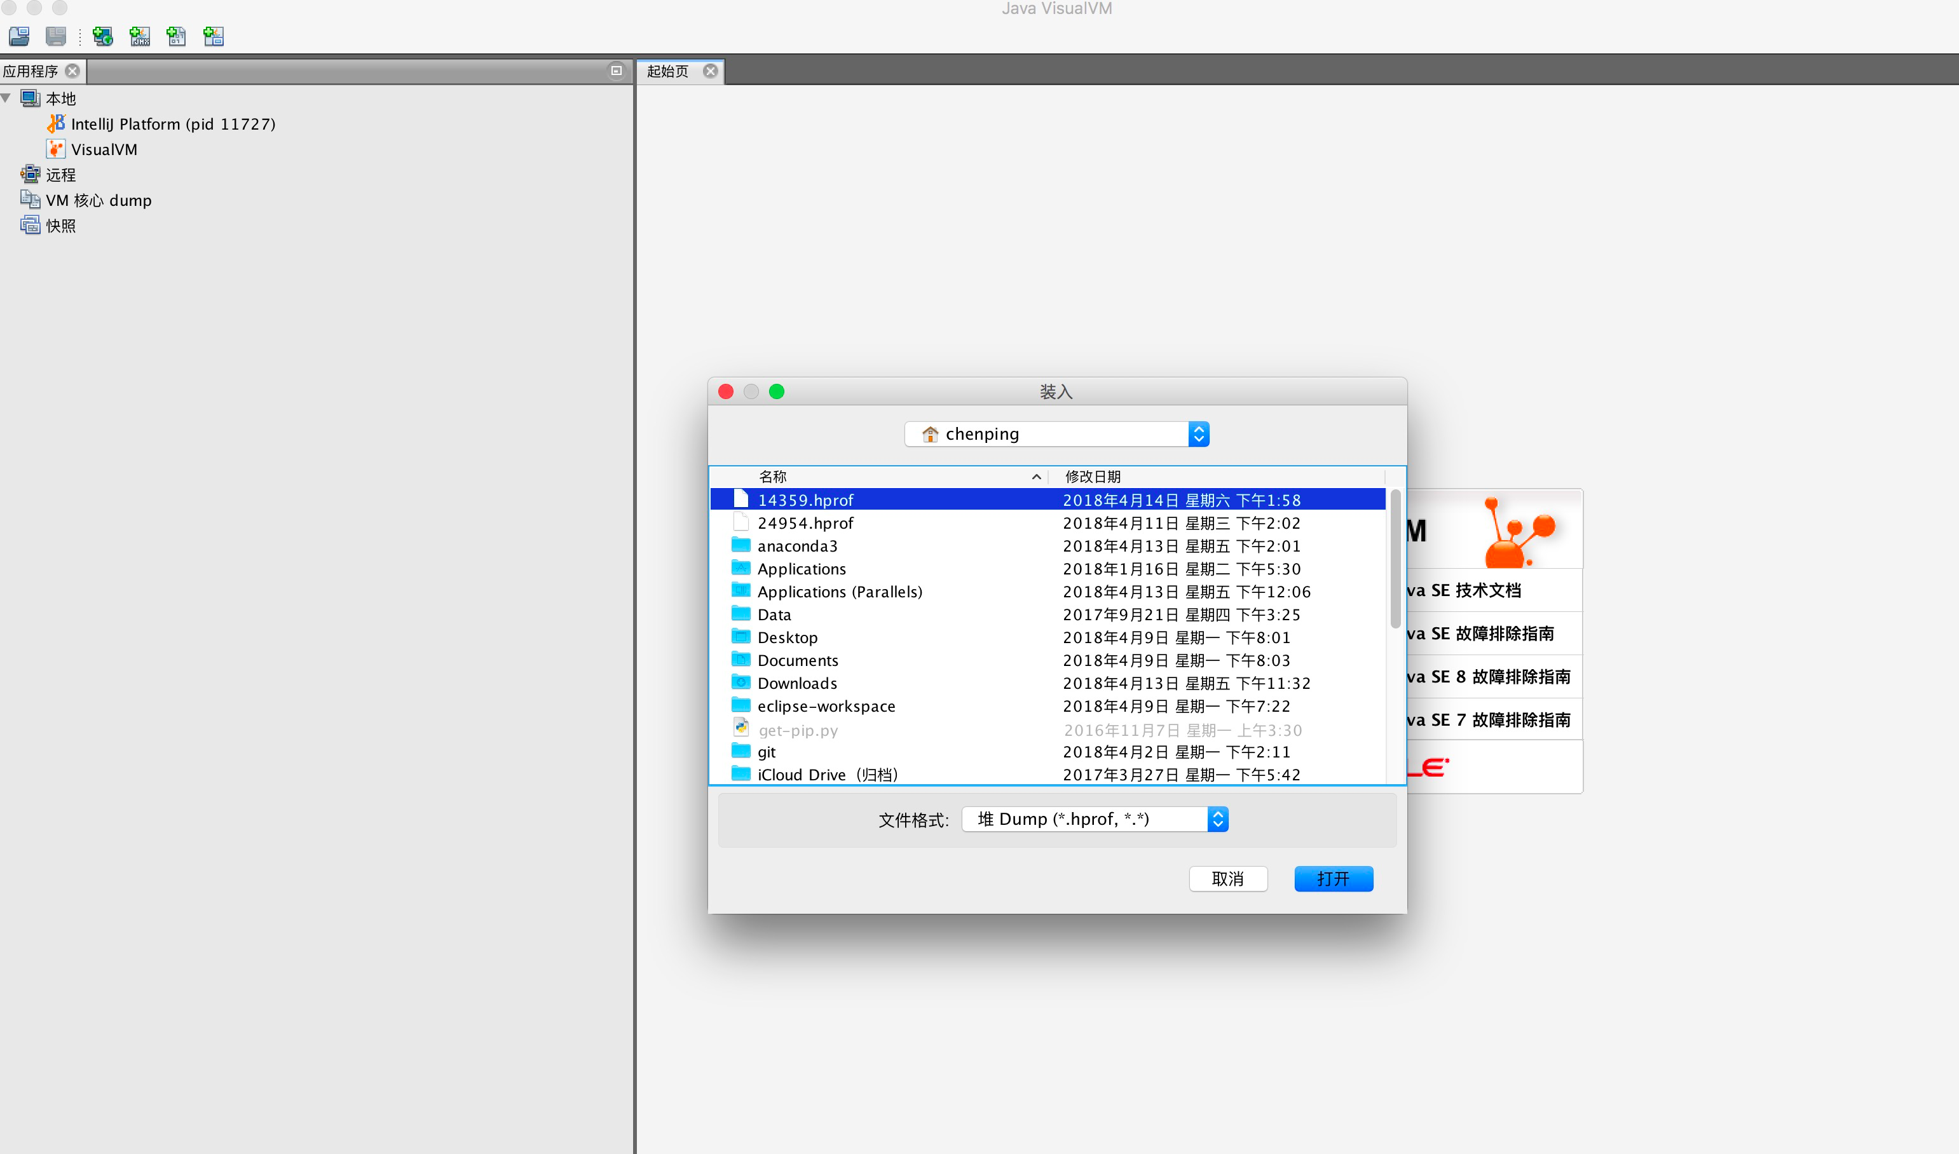
Task: Click the Data folder icon
Action: click(x=741, y=614)
